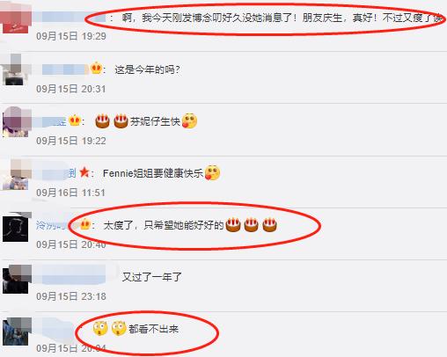This screenshot has width=447, height=357.
Task: Click last cake emoji in "太瘦了" comment
Action: [x=269, y=225]
